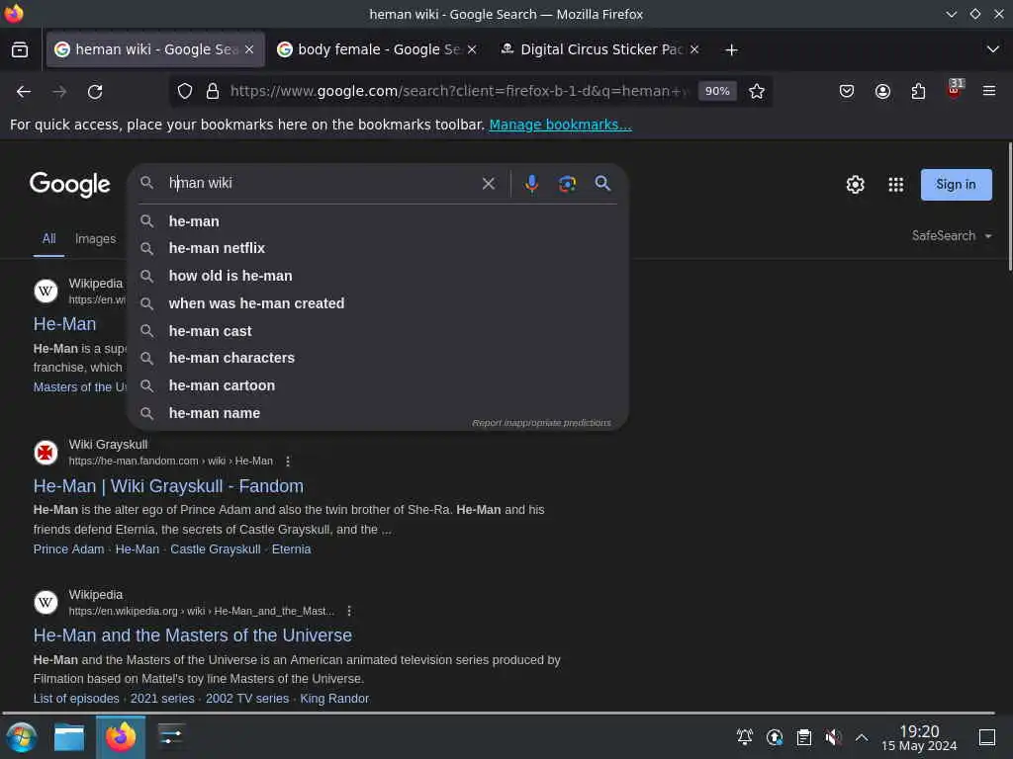1013x759 pixels.
Task: Open Google quick settings gear icon
Action: click(855, 185)
